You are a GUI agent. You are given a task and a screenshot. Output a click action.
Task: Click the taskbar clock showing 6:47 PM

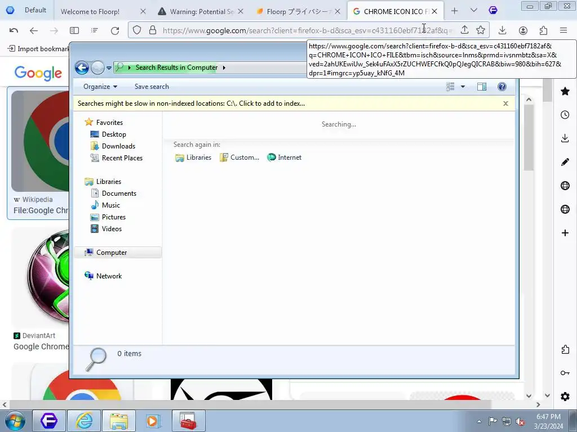coord(548,421)
